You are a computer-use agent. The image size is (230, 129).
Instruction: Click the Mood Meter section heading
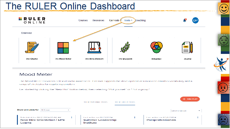click(x=36, y=75)
